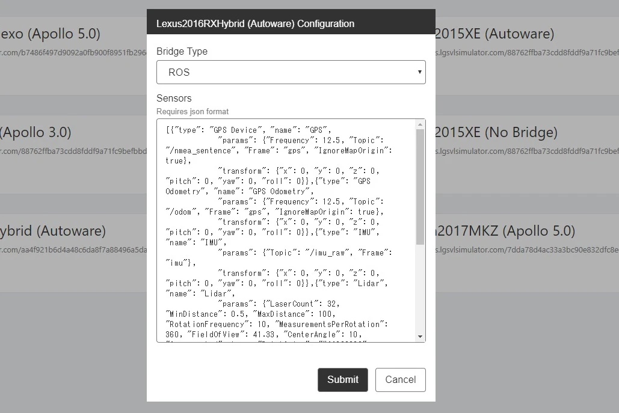This screenshot has height=413, width=619.
Task: Select the 2017MKZ (Apollo 5.0) vehicle in background
Action: (x=505, y=231)
